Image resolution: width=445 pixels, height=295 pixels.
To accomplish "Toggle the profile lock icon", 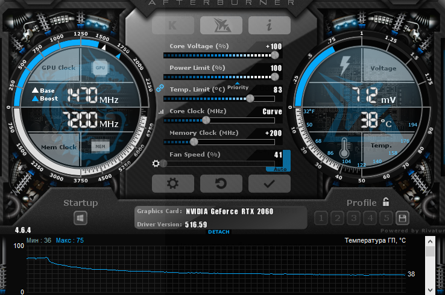I will click(x=386, y=202).
